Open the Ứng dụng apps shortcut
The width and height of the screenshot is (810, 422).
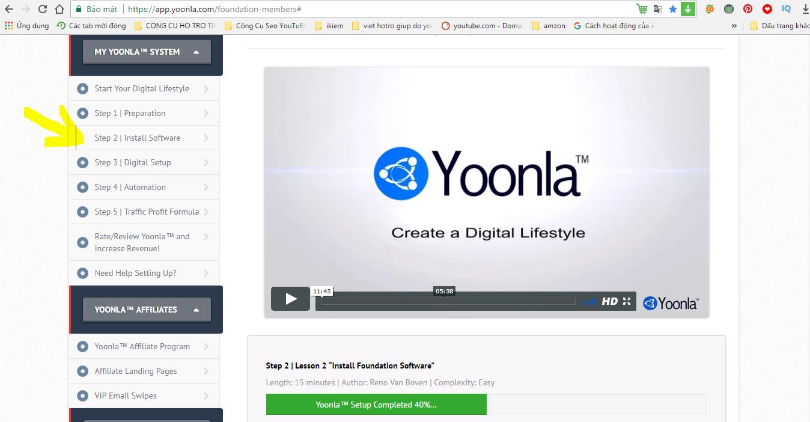27,26
